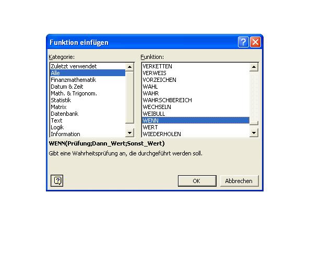
Task: Close the Funktion einfügen dialog
Action: pos(255,42)
